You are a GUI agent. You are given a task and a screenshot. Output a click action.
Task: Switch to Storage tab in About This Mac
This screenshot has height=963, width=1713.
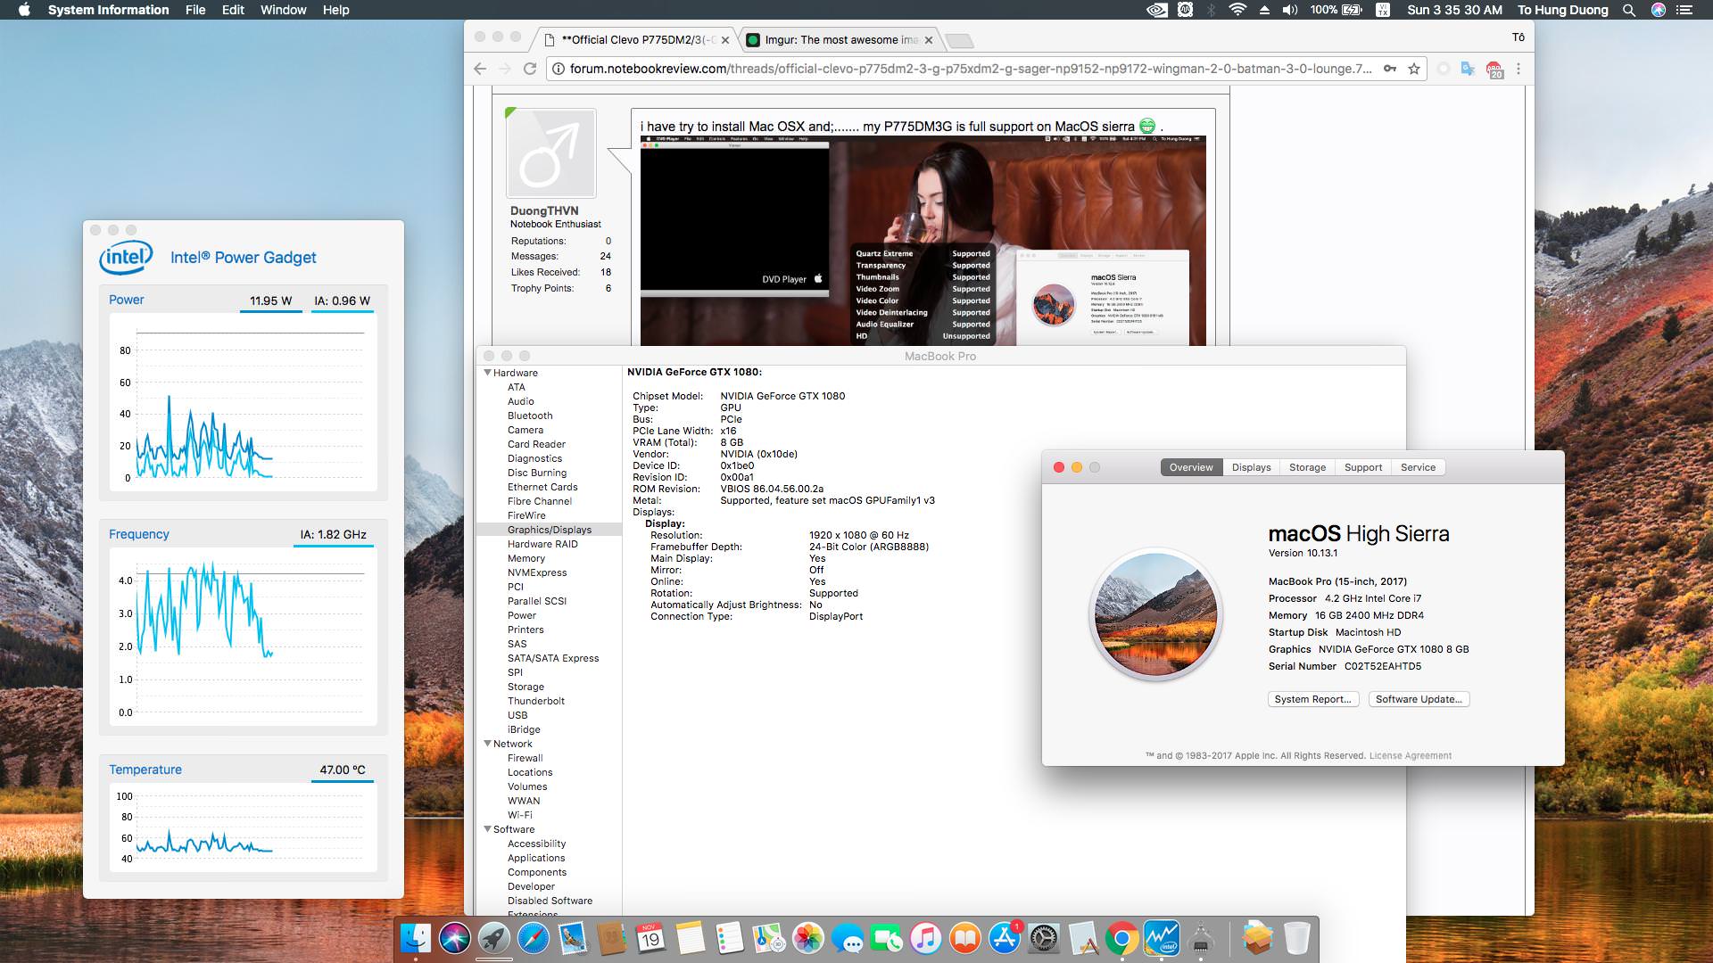coord(1307,467)
